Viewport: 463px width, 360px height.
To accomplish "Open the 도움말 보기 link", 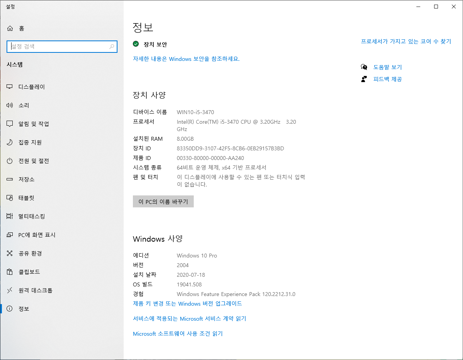I will click(x=388, y=67).
